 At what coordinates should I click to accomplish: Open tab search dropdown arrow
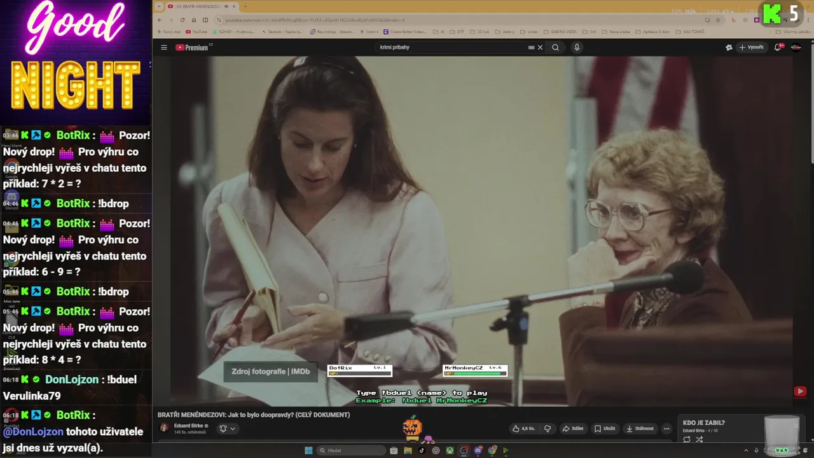point(159,6)
